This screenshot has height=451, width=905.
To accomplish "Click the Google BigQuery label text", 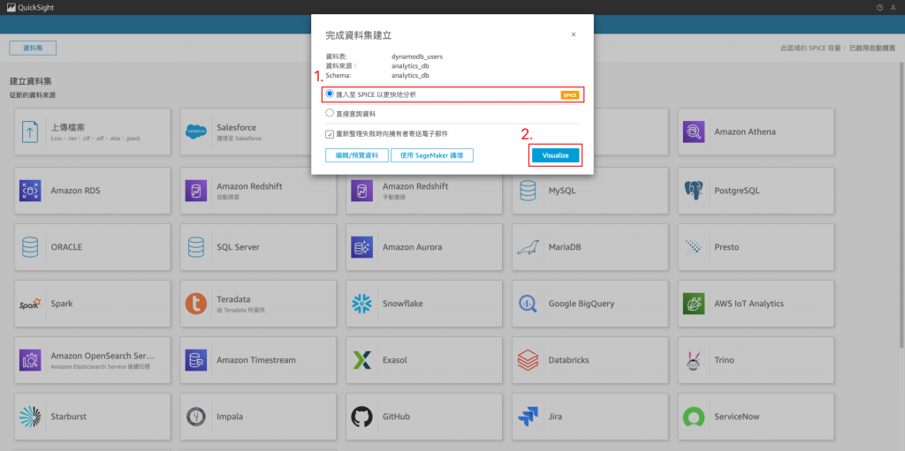I will pos(582,304).
